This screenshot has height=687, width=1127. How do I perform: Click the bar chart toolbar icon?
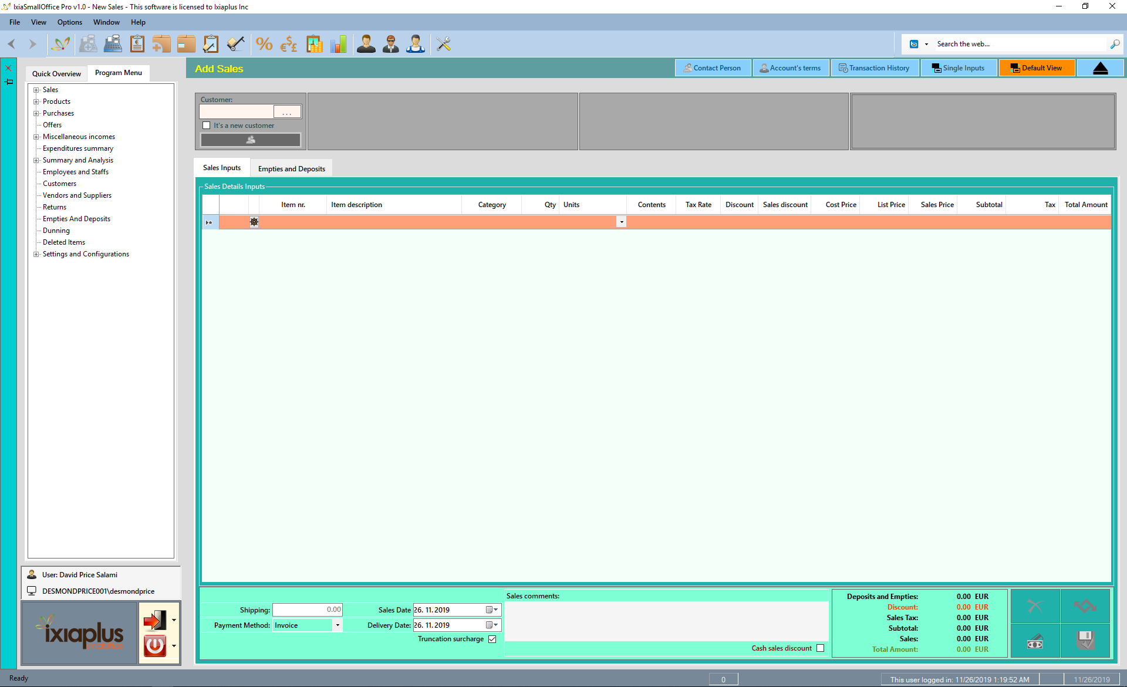coord(339,44)
